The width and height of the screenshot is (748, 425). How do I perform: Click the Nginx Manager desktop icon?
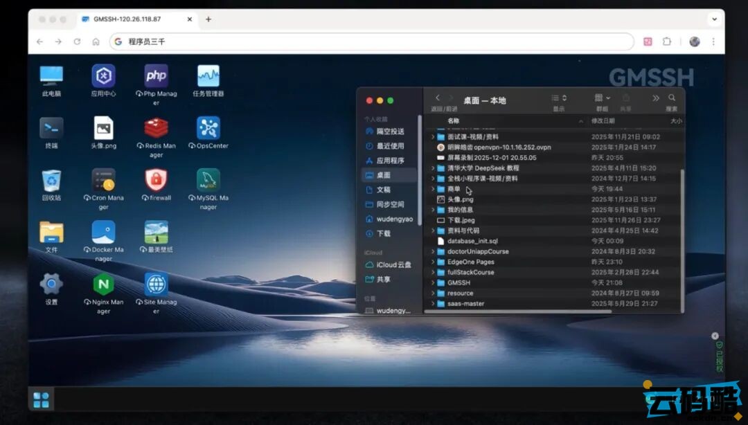[103, 285]
